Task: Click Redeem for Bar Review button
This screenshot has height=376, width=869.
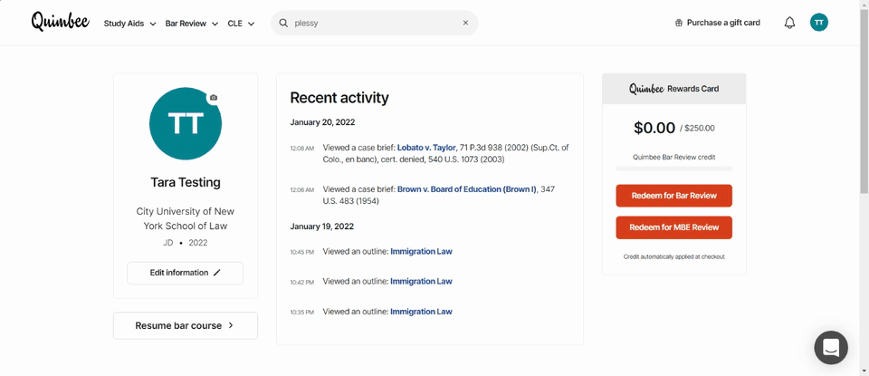Action: [x=673, y=196]
